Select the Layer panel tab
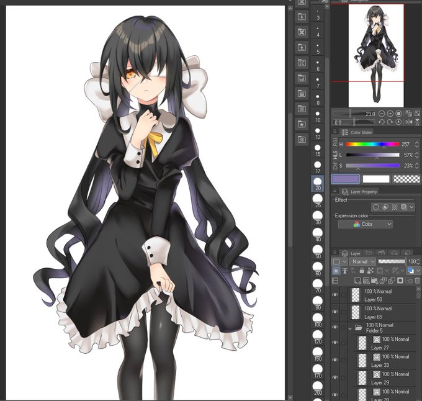422x401 pixels. tap(351, 253)
